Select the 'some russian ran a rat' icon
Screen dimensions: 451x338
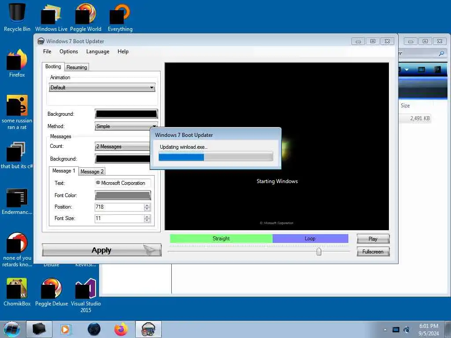[17, 112]
